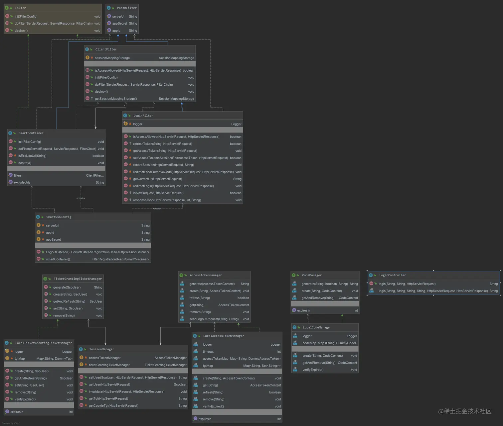Select destroy() in the ClientFilter node
This screenshot has width=503, height=426.
[140, 91]
